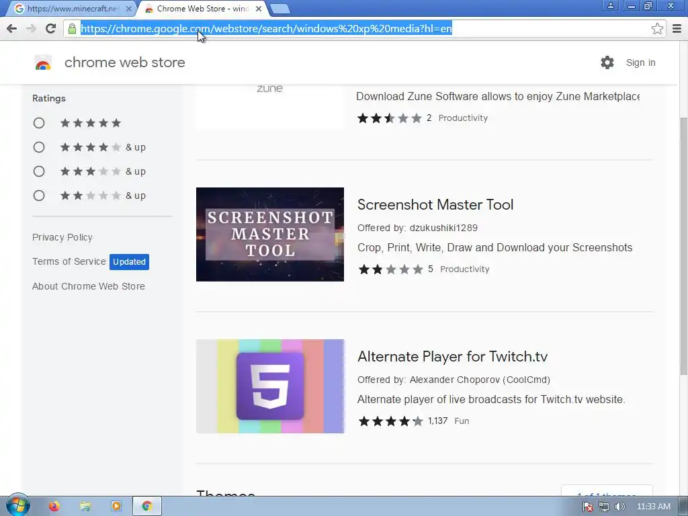This screenshot has width=688, height=516.
Task: Click the browser forward arrow
Action: tap(31, 28)
